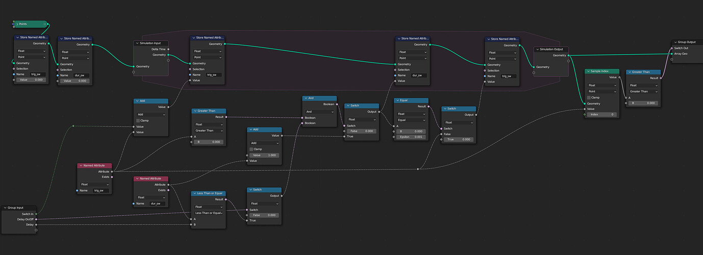Viewport: 703px width, 255px height.
Task: Collapse the Switch node beside Less Than or Equal
Action: click(x=250, y=190)
